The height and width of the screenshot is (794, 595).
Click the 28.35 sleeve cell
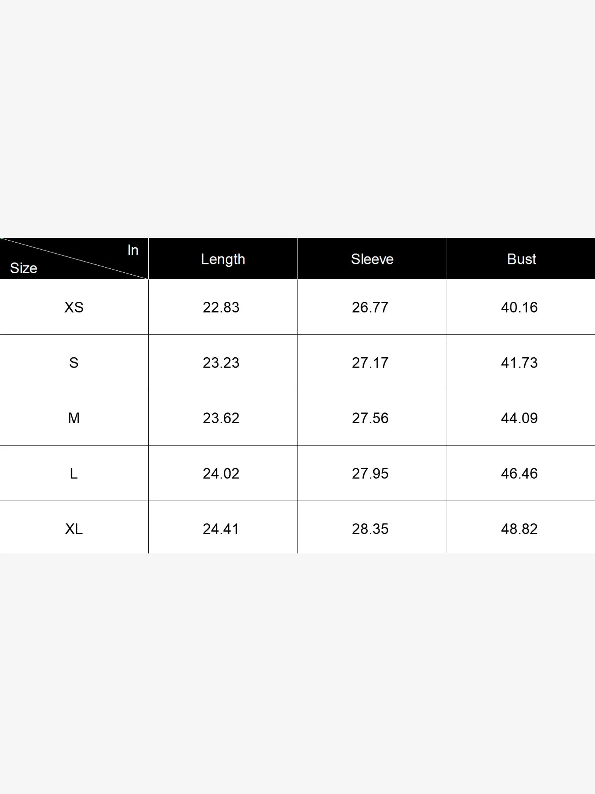(x=370, y=529)
